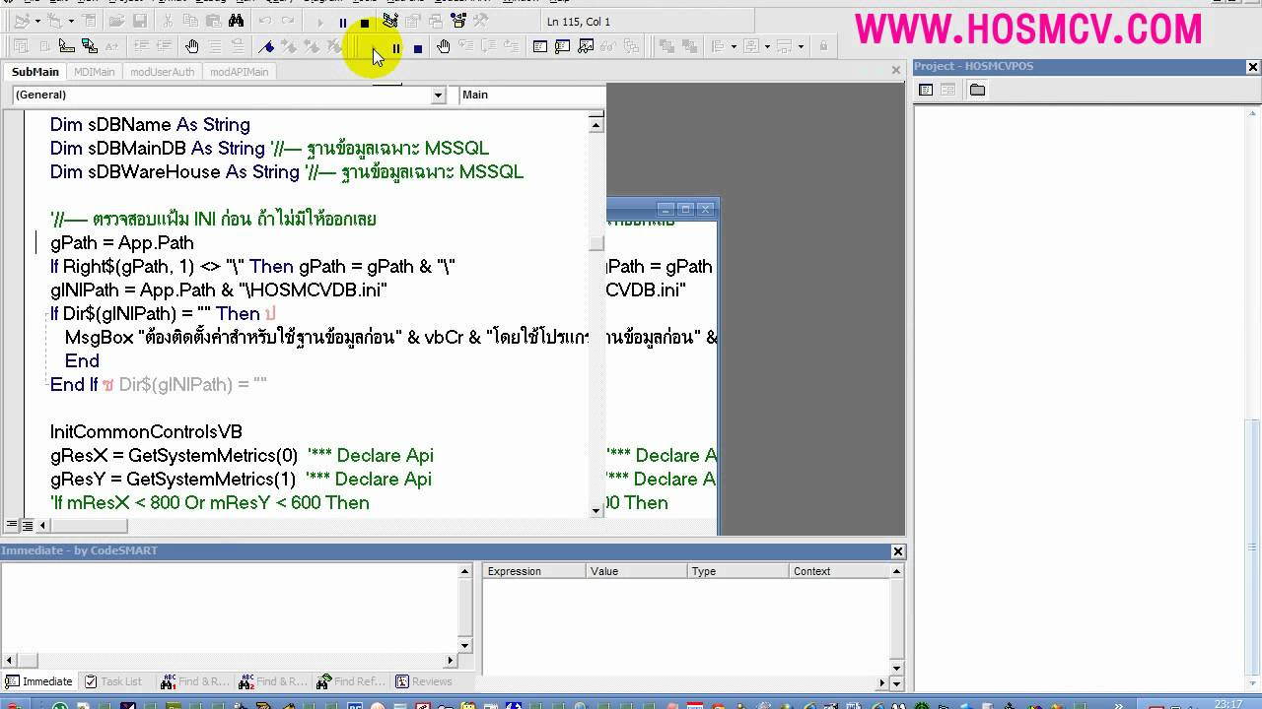The image size is (1262, 709).
Task: Click the Start run arrow in top toolbar
Action: pyautogui.click(x=319, y=22)
